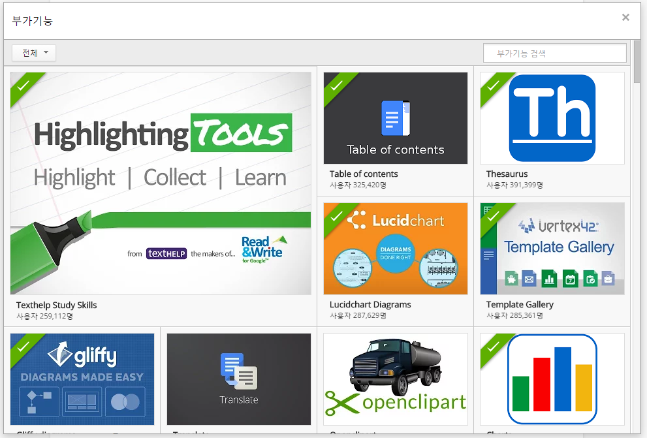Screen dimensions: 647x438
Task: Click the wireframe icon in Gliffy banner
Action: point(82,401)
